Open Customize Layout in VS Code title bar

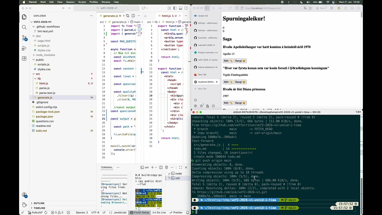[169, 8]
